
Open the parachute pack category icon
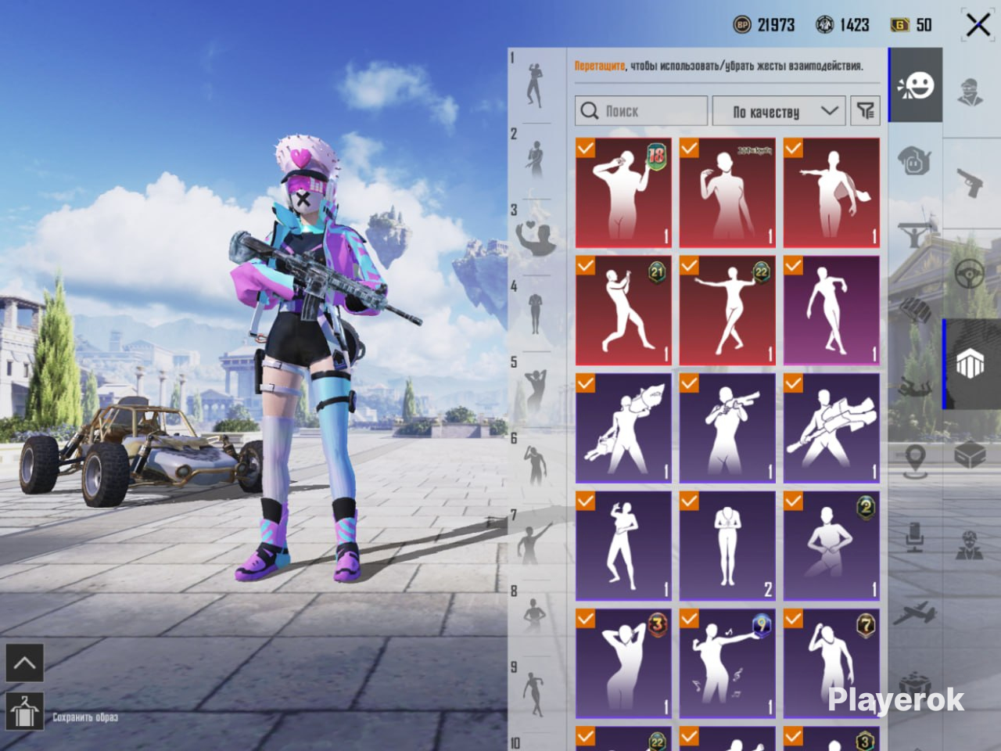(916, 309)
